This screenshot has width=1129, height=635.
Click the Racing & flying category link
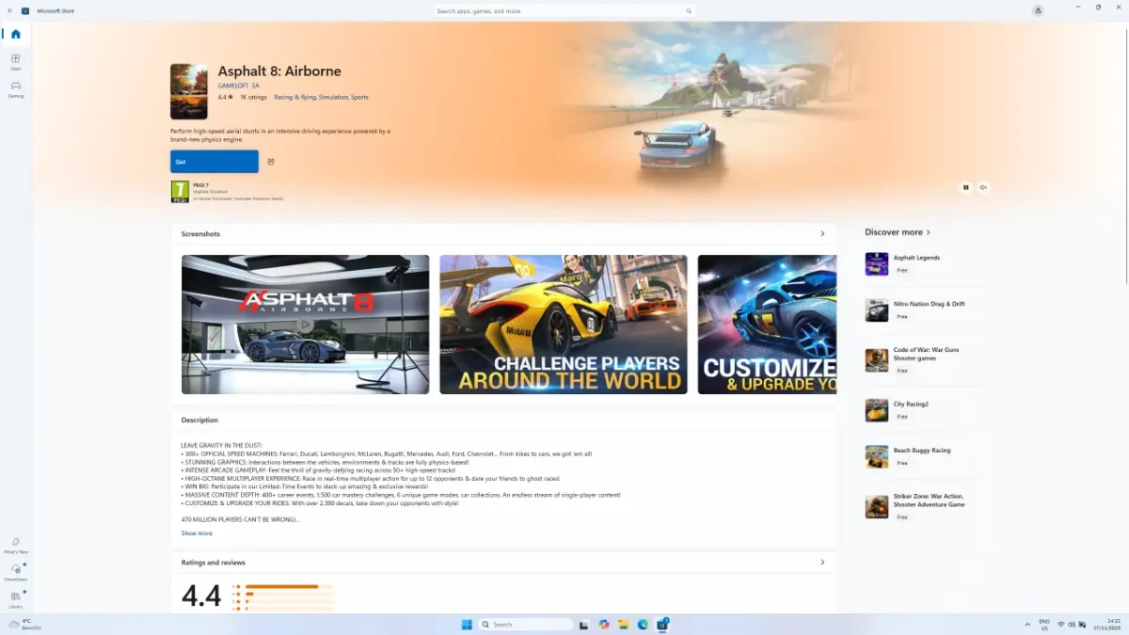point(294,97)
